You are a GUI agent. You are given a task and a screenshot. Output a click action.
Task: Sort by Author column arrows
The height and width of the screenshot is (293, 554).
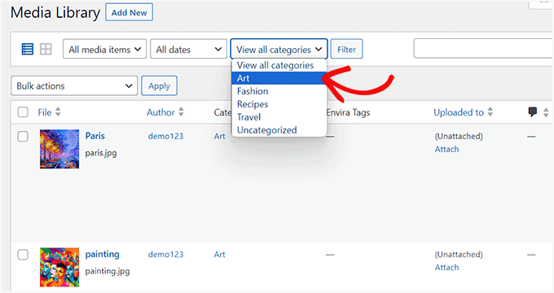tap(181, 112)
